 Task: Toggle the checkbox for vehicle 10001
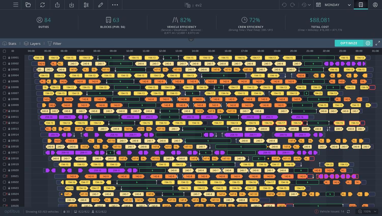[x=4, y=58]
